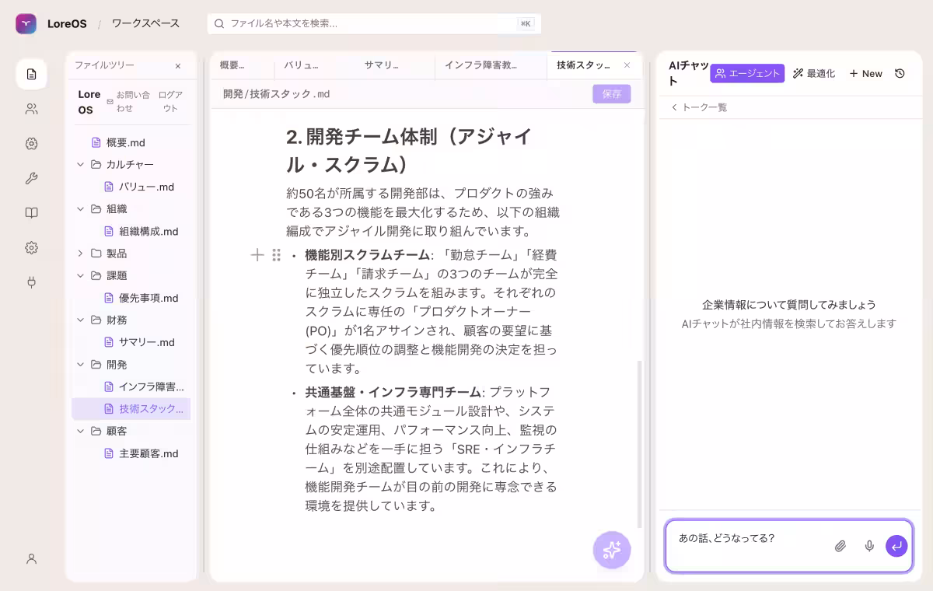Collapse the 開発 folder
Viewport: 933px width, 591px height.
point(80,365)
